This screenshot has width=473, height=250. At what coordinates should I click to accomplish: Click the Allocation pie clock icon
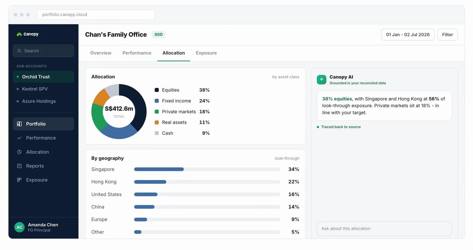(x=19, y=152)
